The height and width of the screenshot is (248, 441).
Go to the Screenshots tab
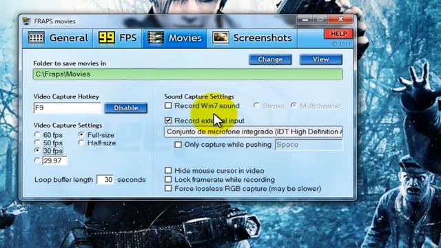tap(252, 38)
